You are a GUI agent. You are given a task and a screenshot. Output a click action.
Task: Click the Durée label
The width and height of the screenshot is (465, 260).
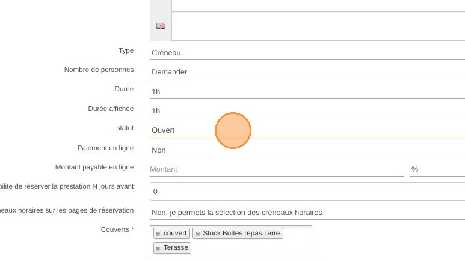click(124, 89)
